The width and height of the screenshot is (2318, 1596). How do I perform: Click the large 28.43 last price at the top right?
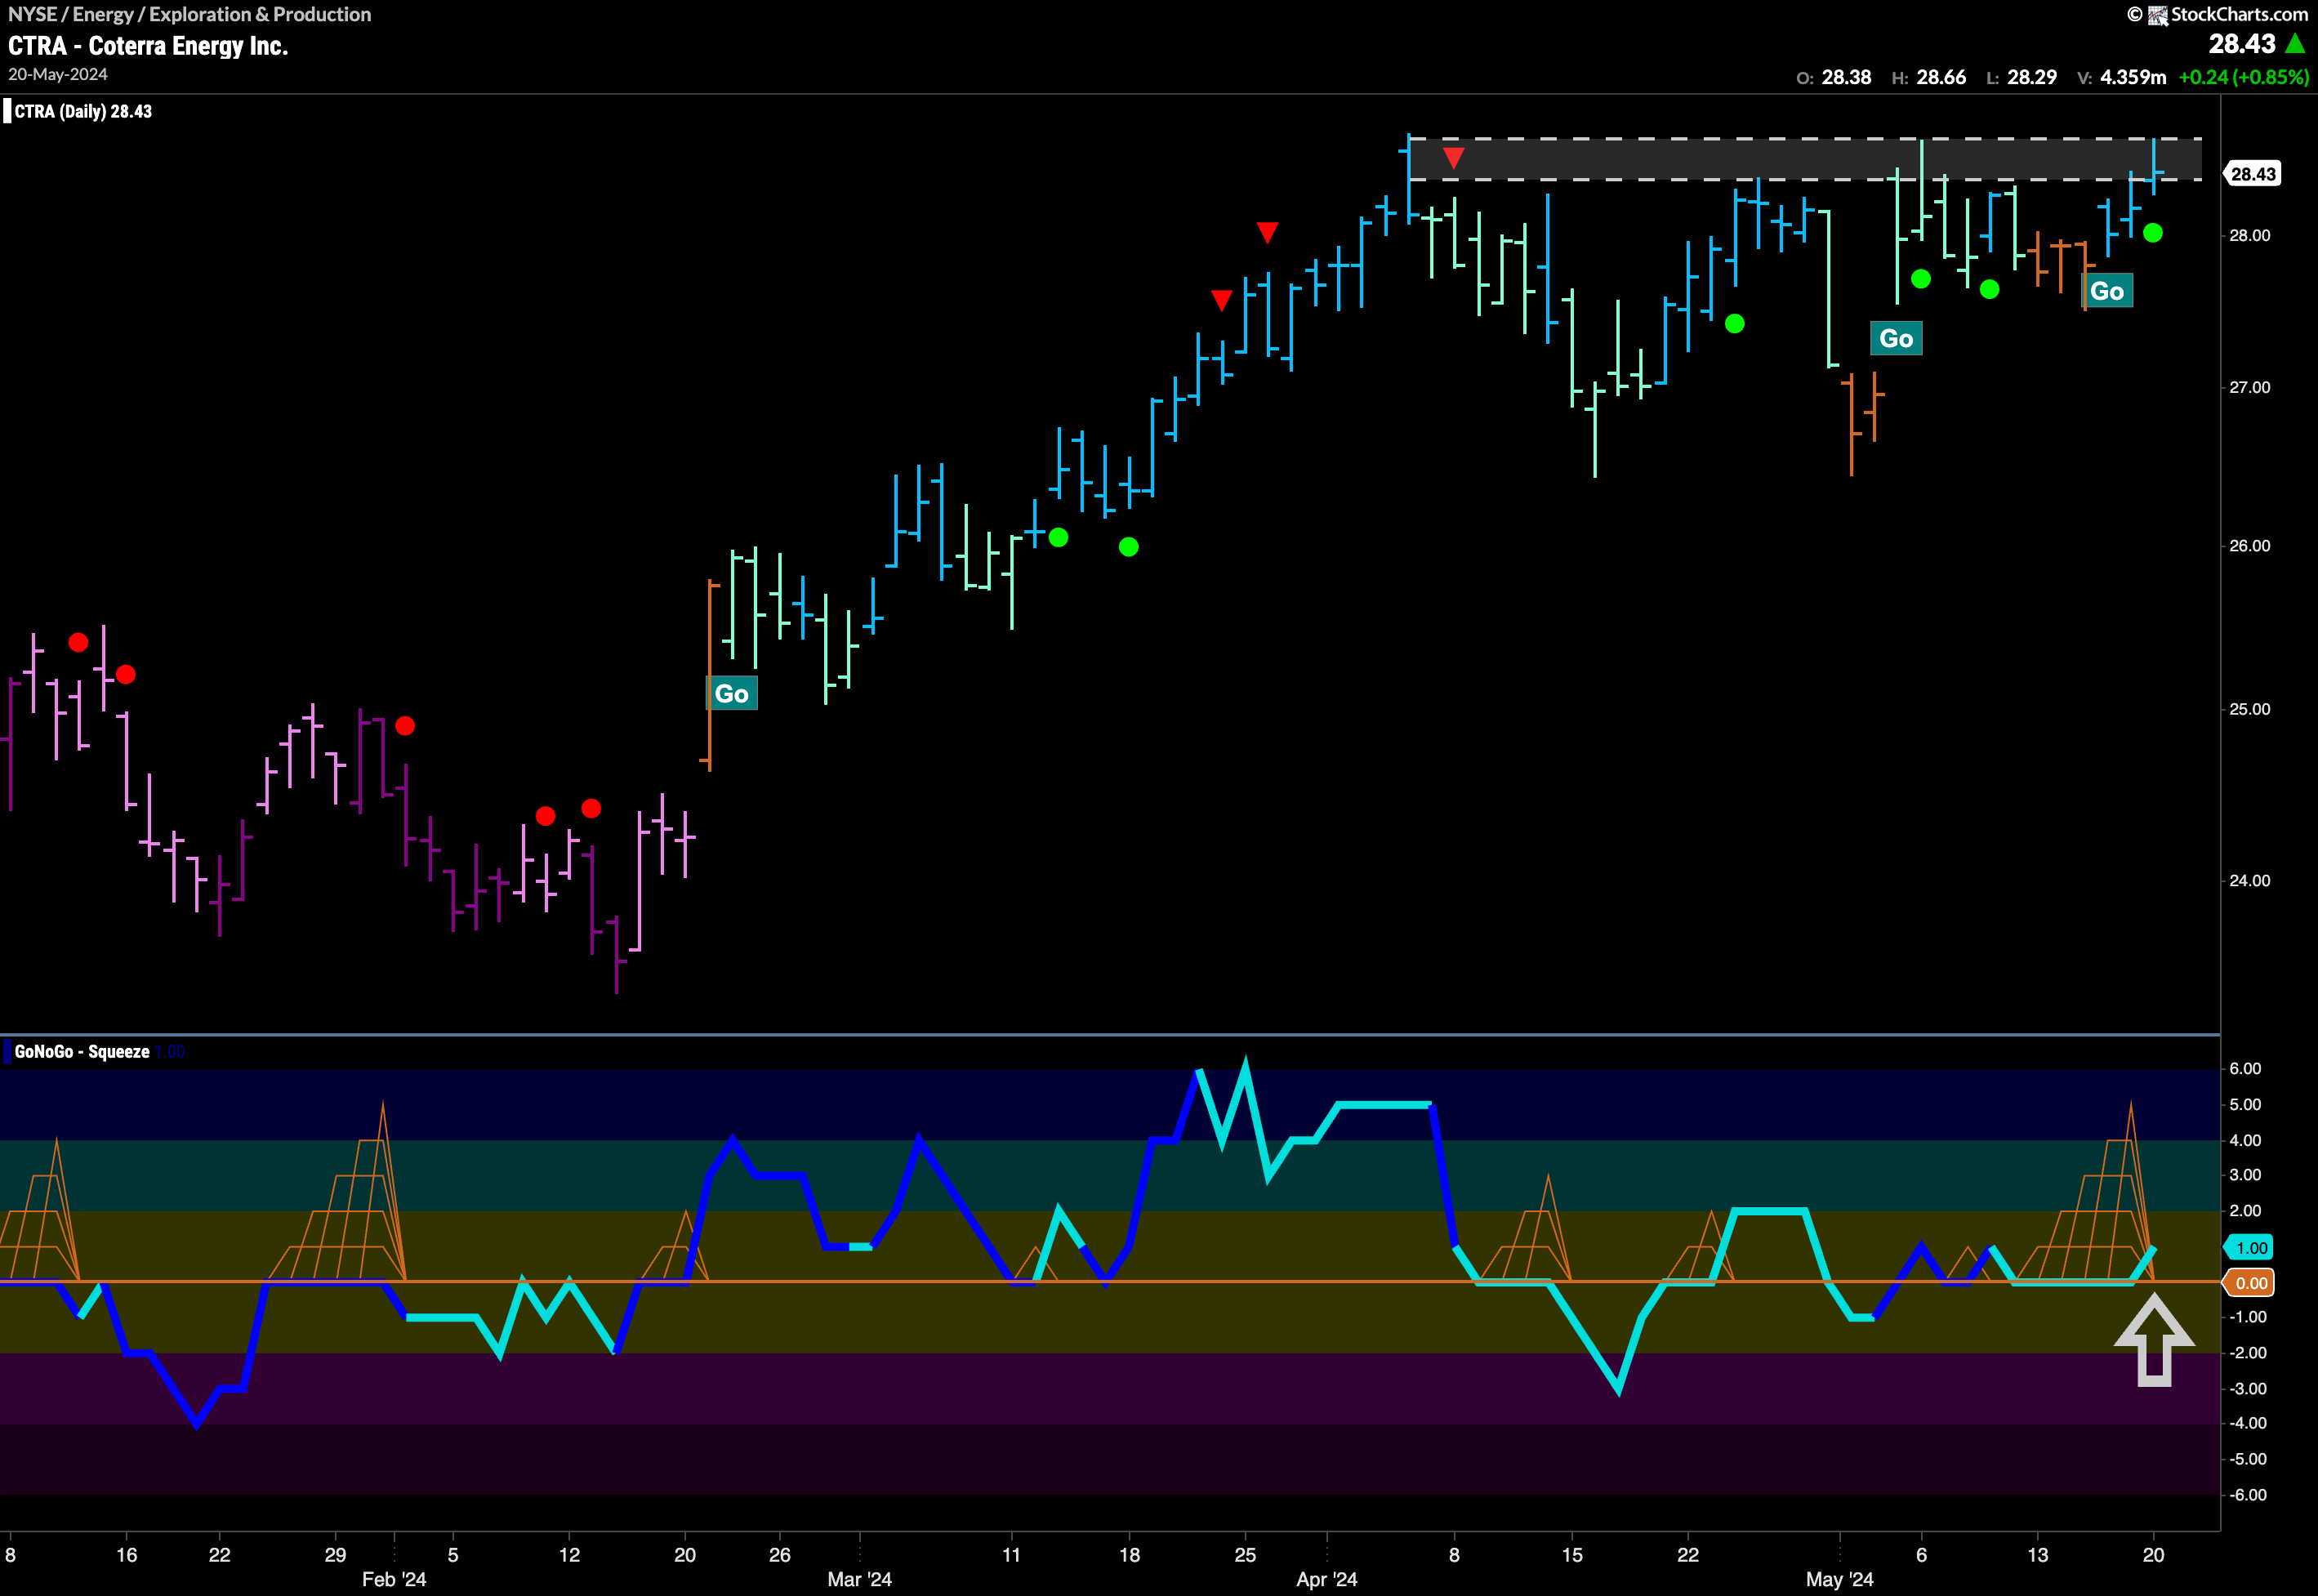pyautogui.click(x=2242, y=44)
